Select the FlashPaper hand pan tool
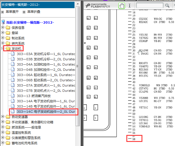The image size is (175, 146). coord(121,6)
